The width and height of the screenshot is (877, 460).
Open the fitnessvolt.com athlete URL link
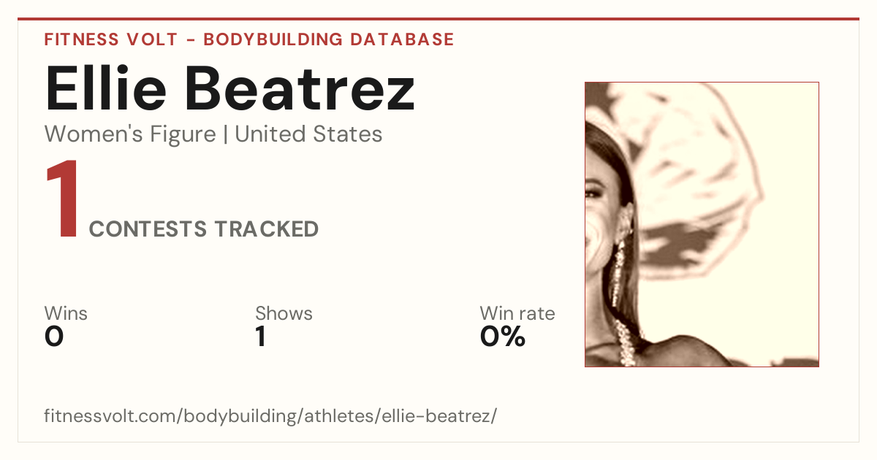click(x=270, y=416)
